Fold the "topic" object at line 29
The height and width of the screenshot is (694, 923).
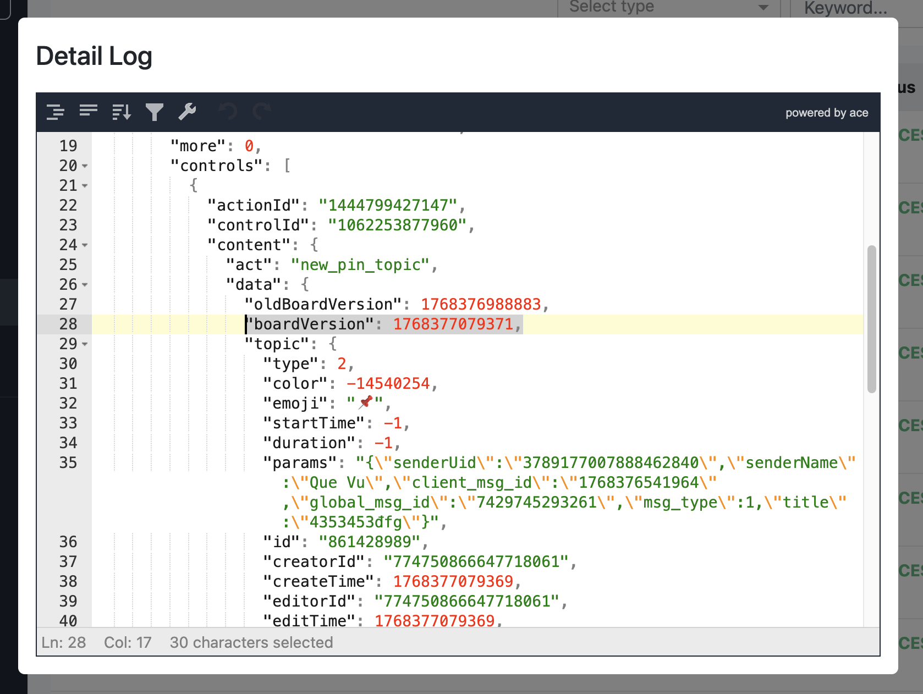pyautogui.click(x=85, y=344)
